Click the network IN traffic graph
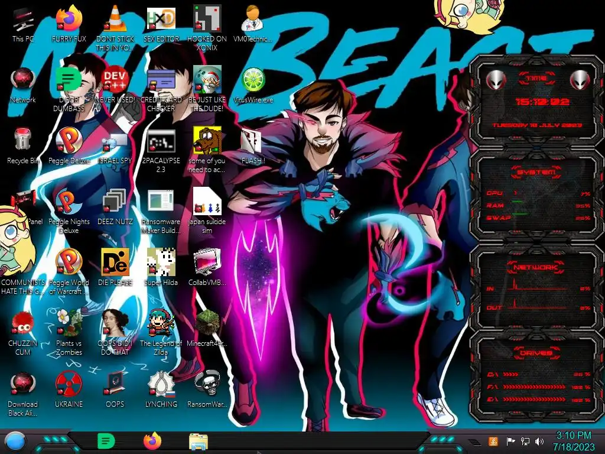The image size is (605, 454). [x=538, y=285]
